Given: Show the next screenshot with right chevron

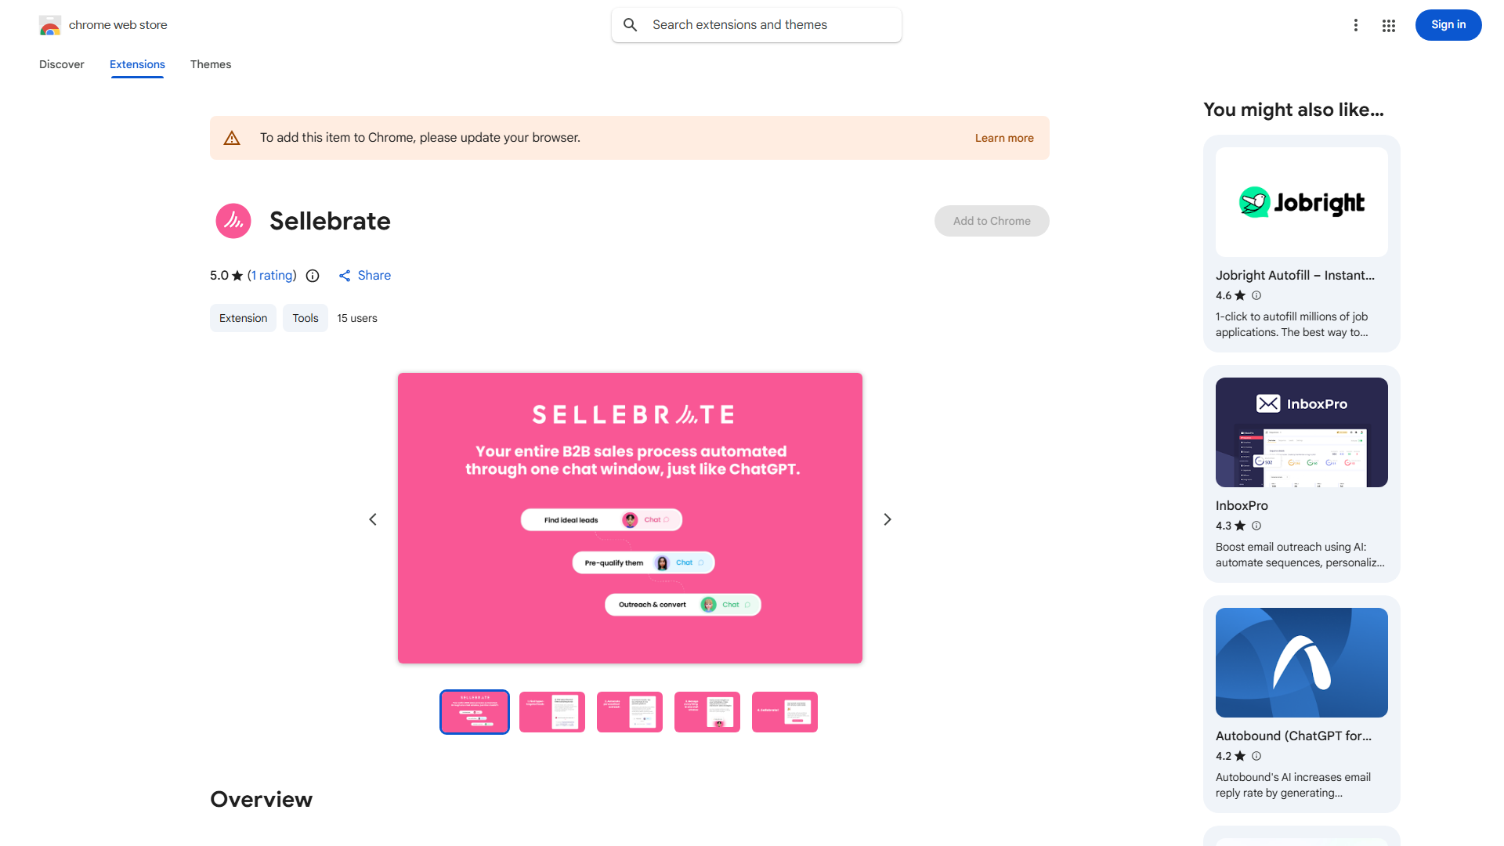Looking at the screenshot, I should click(x=888, y=519).
